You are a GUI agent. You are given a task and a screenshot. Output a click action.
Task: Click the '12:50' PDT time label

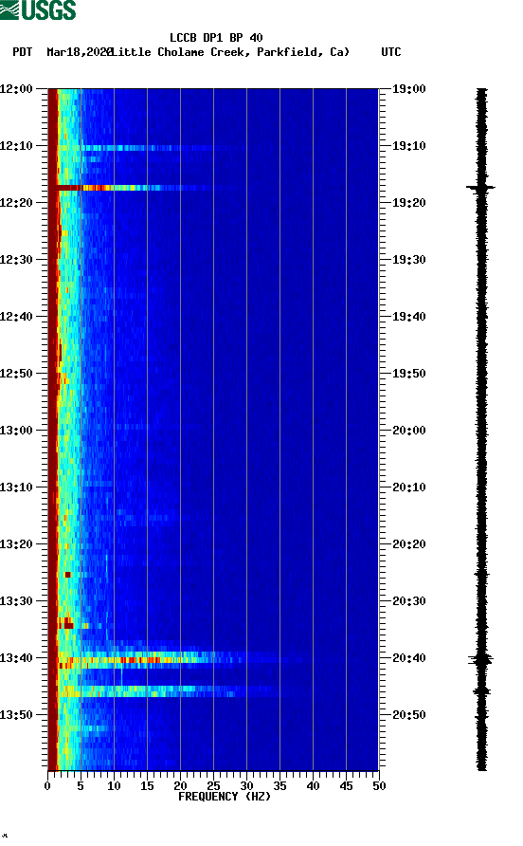point(16,374)
